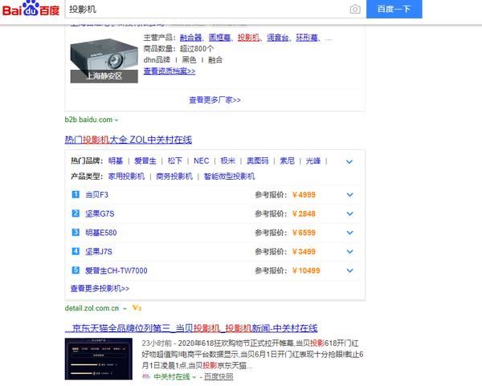Expand the 热门品牌 brand filter row

tap(349, 161)
